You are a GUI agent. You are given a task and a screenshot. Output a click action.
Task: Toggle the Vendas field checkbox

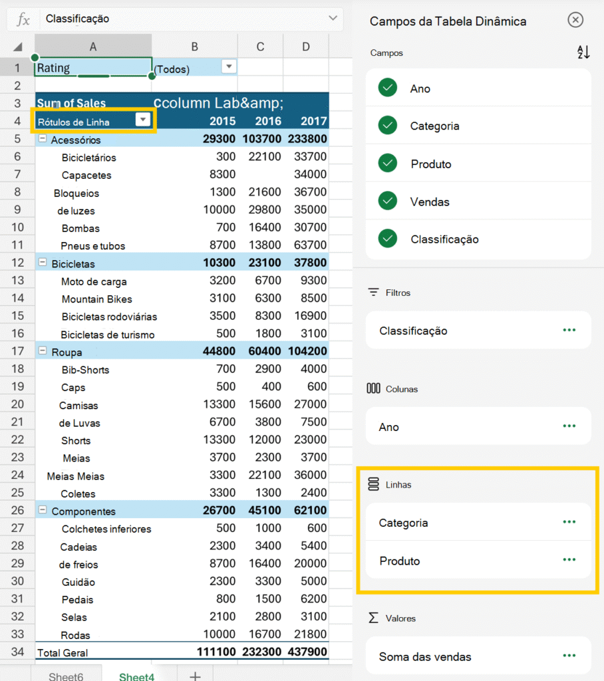coord(387,202)
